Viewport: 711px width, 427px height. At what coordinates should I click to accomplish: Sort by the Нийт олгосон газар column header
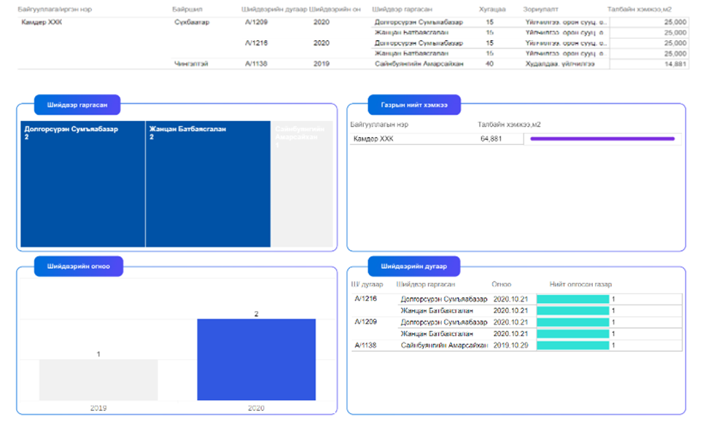(x=580, y=284)
